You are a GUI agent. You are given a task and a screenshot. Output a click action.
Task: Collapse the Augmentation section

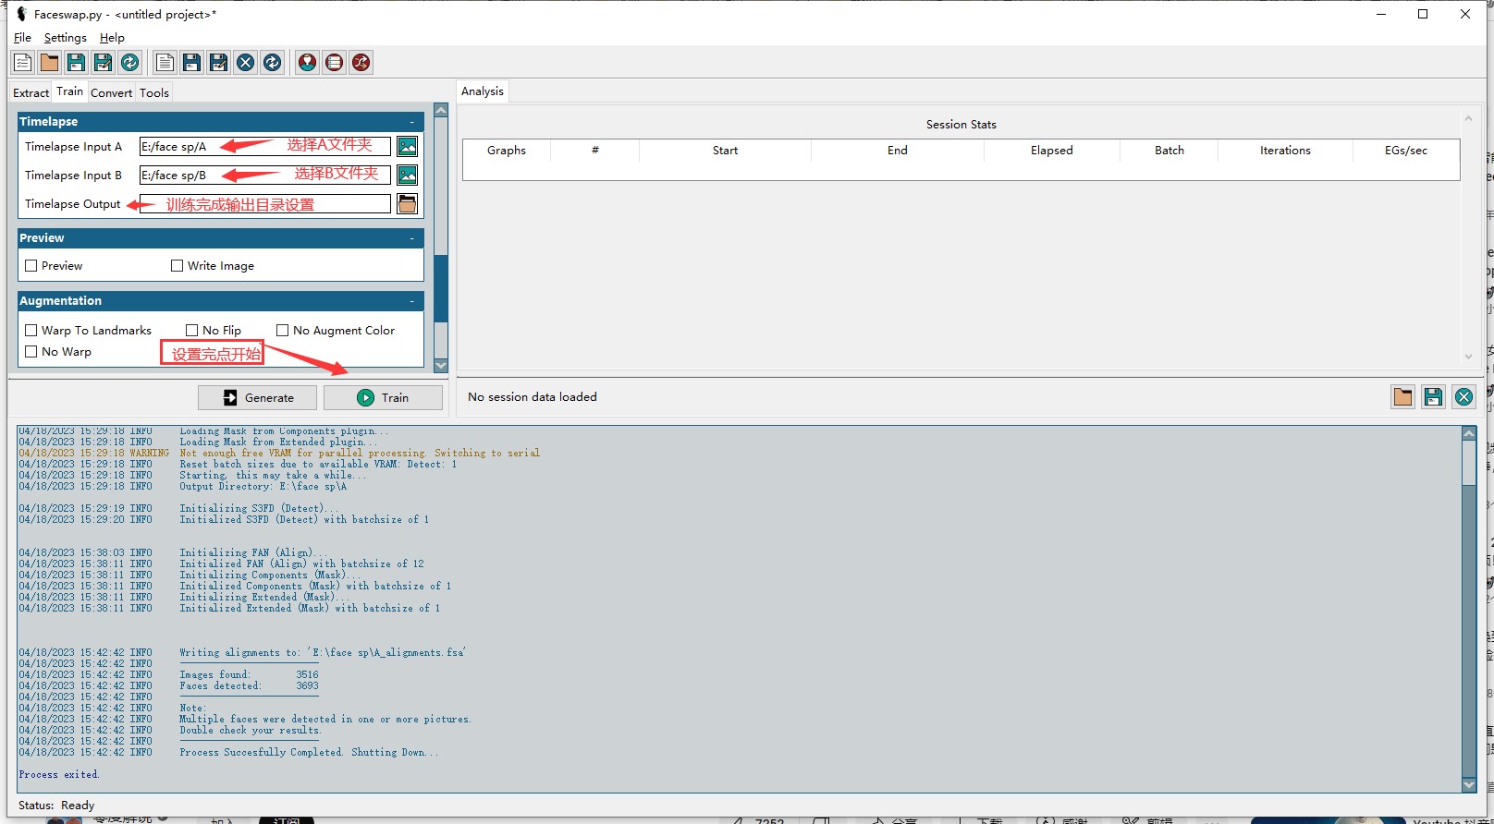pyautogui.click(x=411, y=301)
